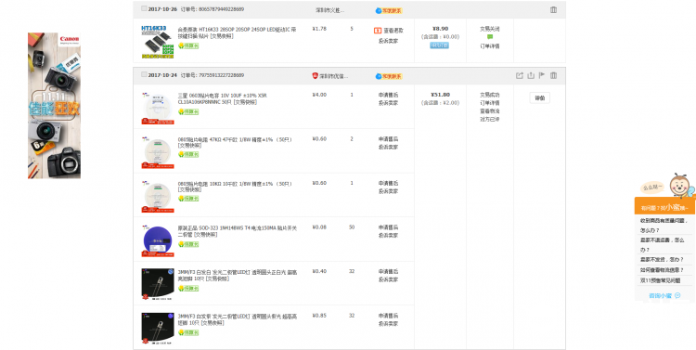696x350 pixels.
Task: Open the shop name link on the 2017-10-26 order
Action: [x=329, y=10]
